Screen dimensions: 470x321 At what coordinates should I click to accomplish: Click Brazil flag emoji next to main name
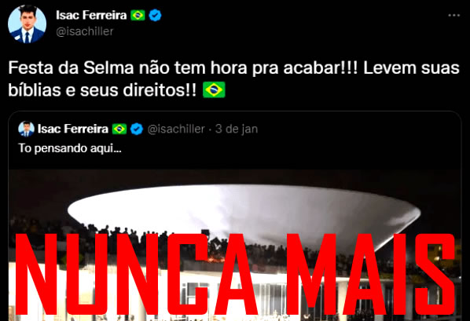point(138,15)
